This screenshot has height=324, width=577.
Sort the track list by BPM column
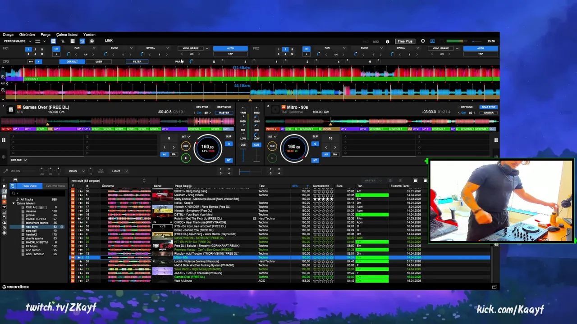(295, 186)
